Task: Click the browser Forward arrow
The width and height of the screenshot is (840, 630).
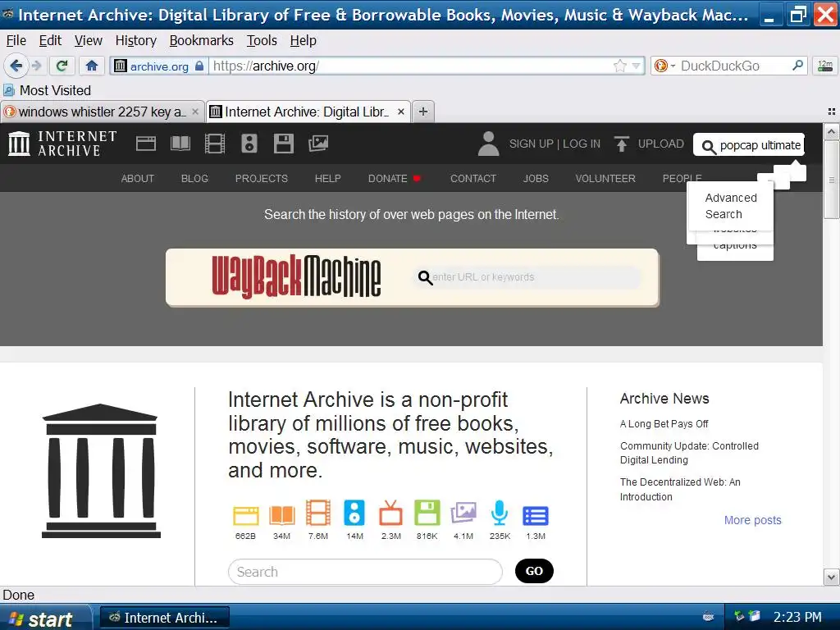Action: pos(36,66)
